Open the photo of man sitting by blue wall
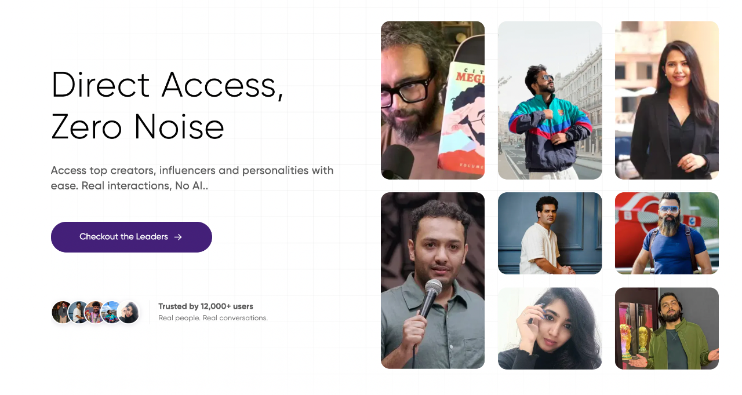Image resolution: width=742 pixels, height=395 pixels. pos(550,233)
